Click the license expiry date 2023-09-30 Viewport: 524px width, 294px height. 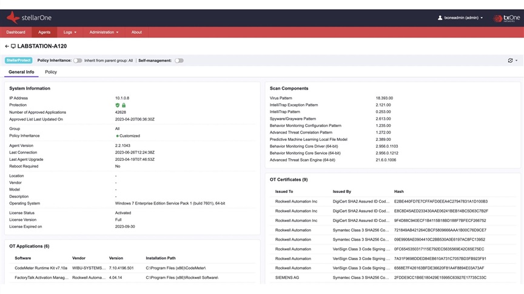[x=125, y=227]
